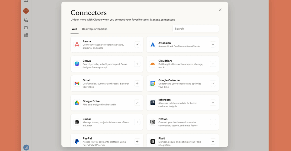Select the Web tab
The height and width of the screenshot is (151, 291).
point(74,29)
